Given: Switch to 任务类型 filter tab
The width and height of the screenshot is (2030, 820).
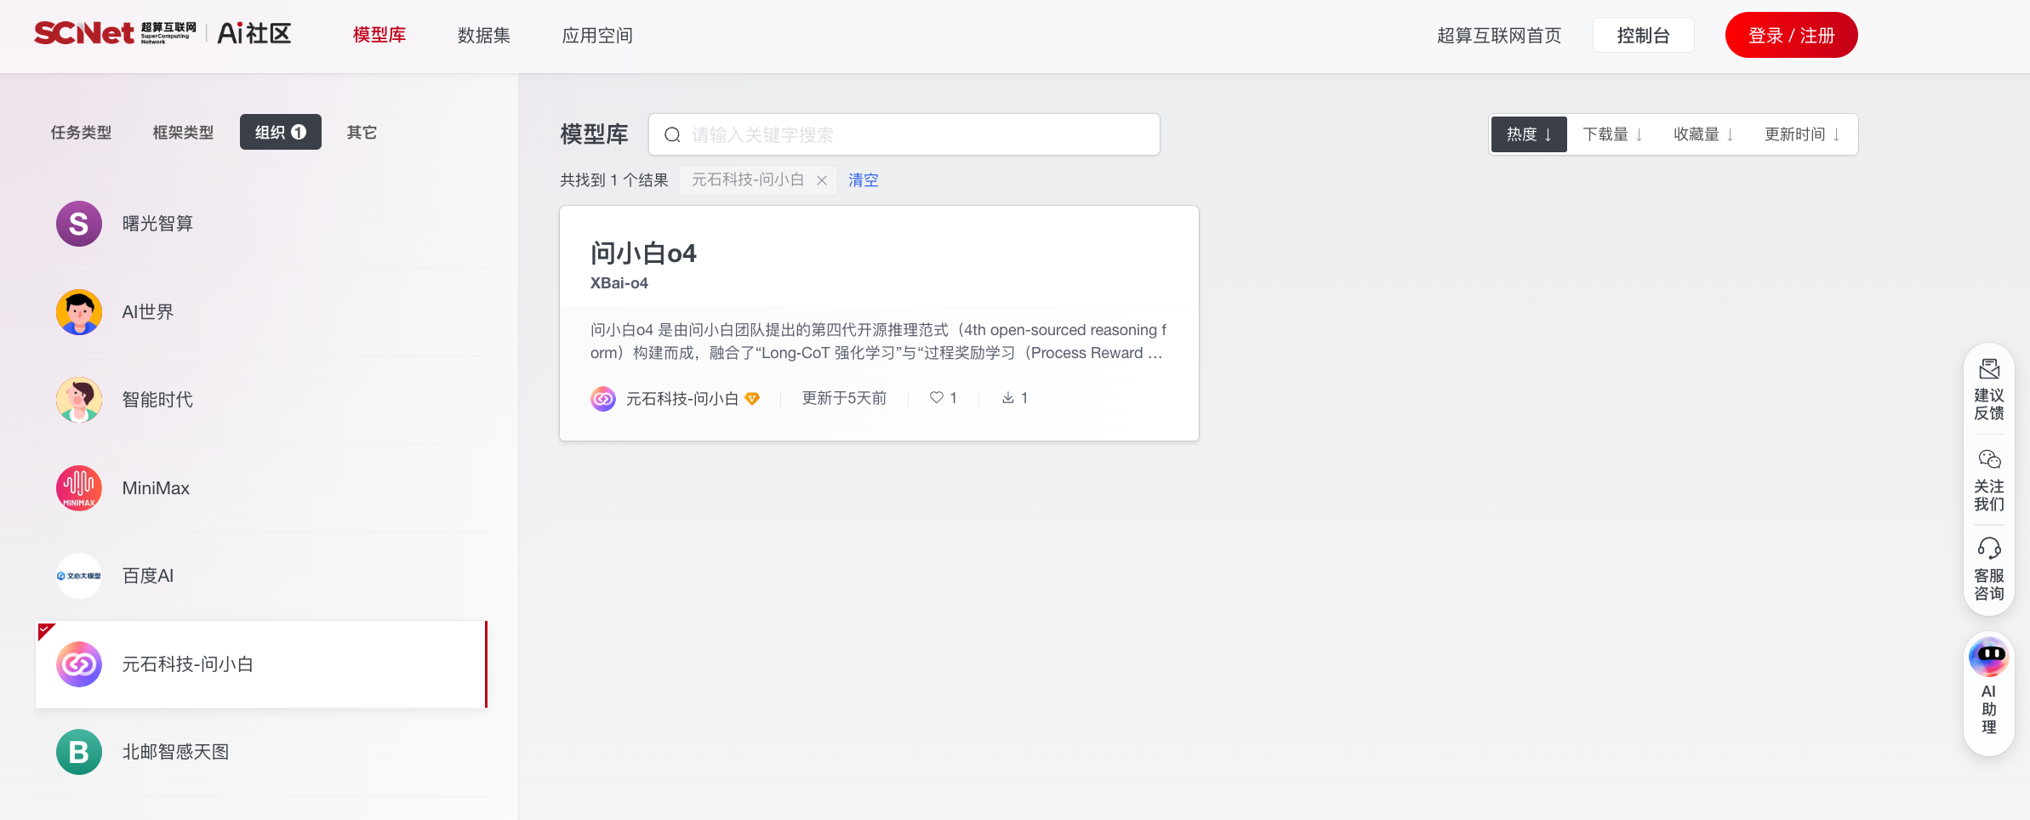Looking at the screenshot, I should [81, 133].
